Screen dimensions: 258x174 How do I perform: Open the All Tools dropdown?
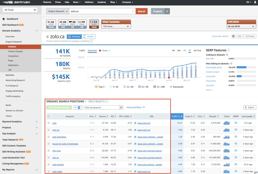click(x=20, y=10)
